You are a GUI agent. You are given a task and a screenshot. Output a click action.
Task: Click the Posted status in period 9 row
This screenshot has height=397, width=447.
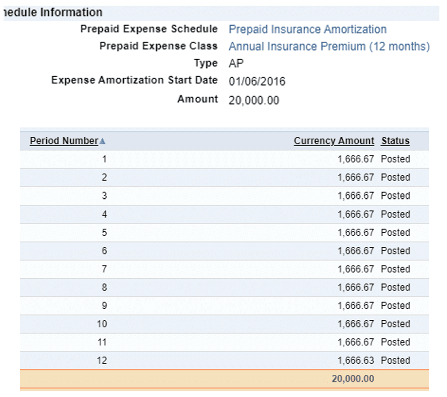[x=395, y=306]
